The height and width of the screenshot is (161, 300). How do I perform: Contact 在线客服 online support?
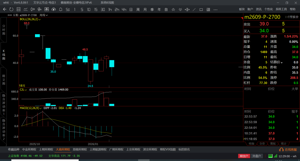[289, 150]
